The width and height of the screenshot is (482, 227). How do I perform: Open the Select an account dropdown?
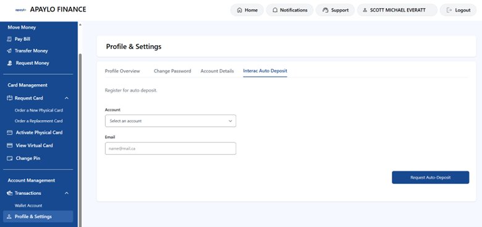[x=171, y=121]
